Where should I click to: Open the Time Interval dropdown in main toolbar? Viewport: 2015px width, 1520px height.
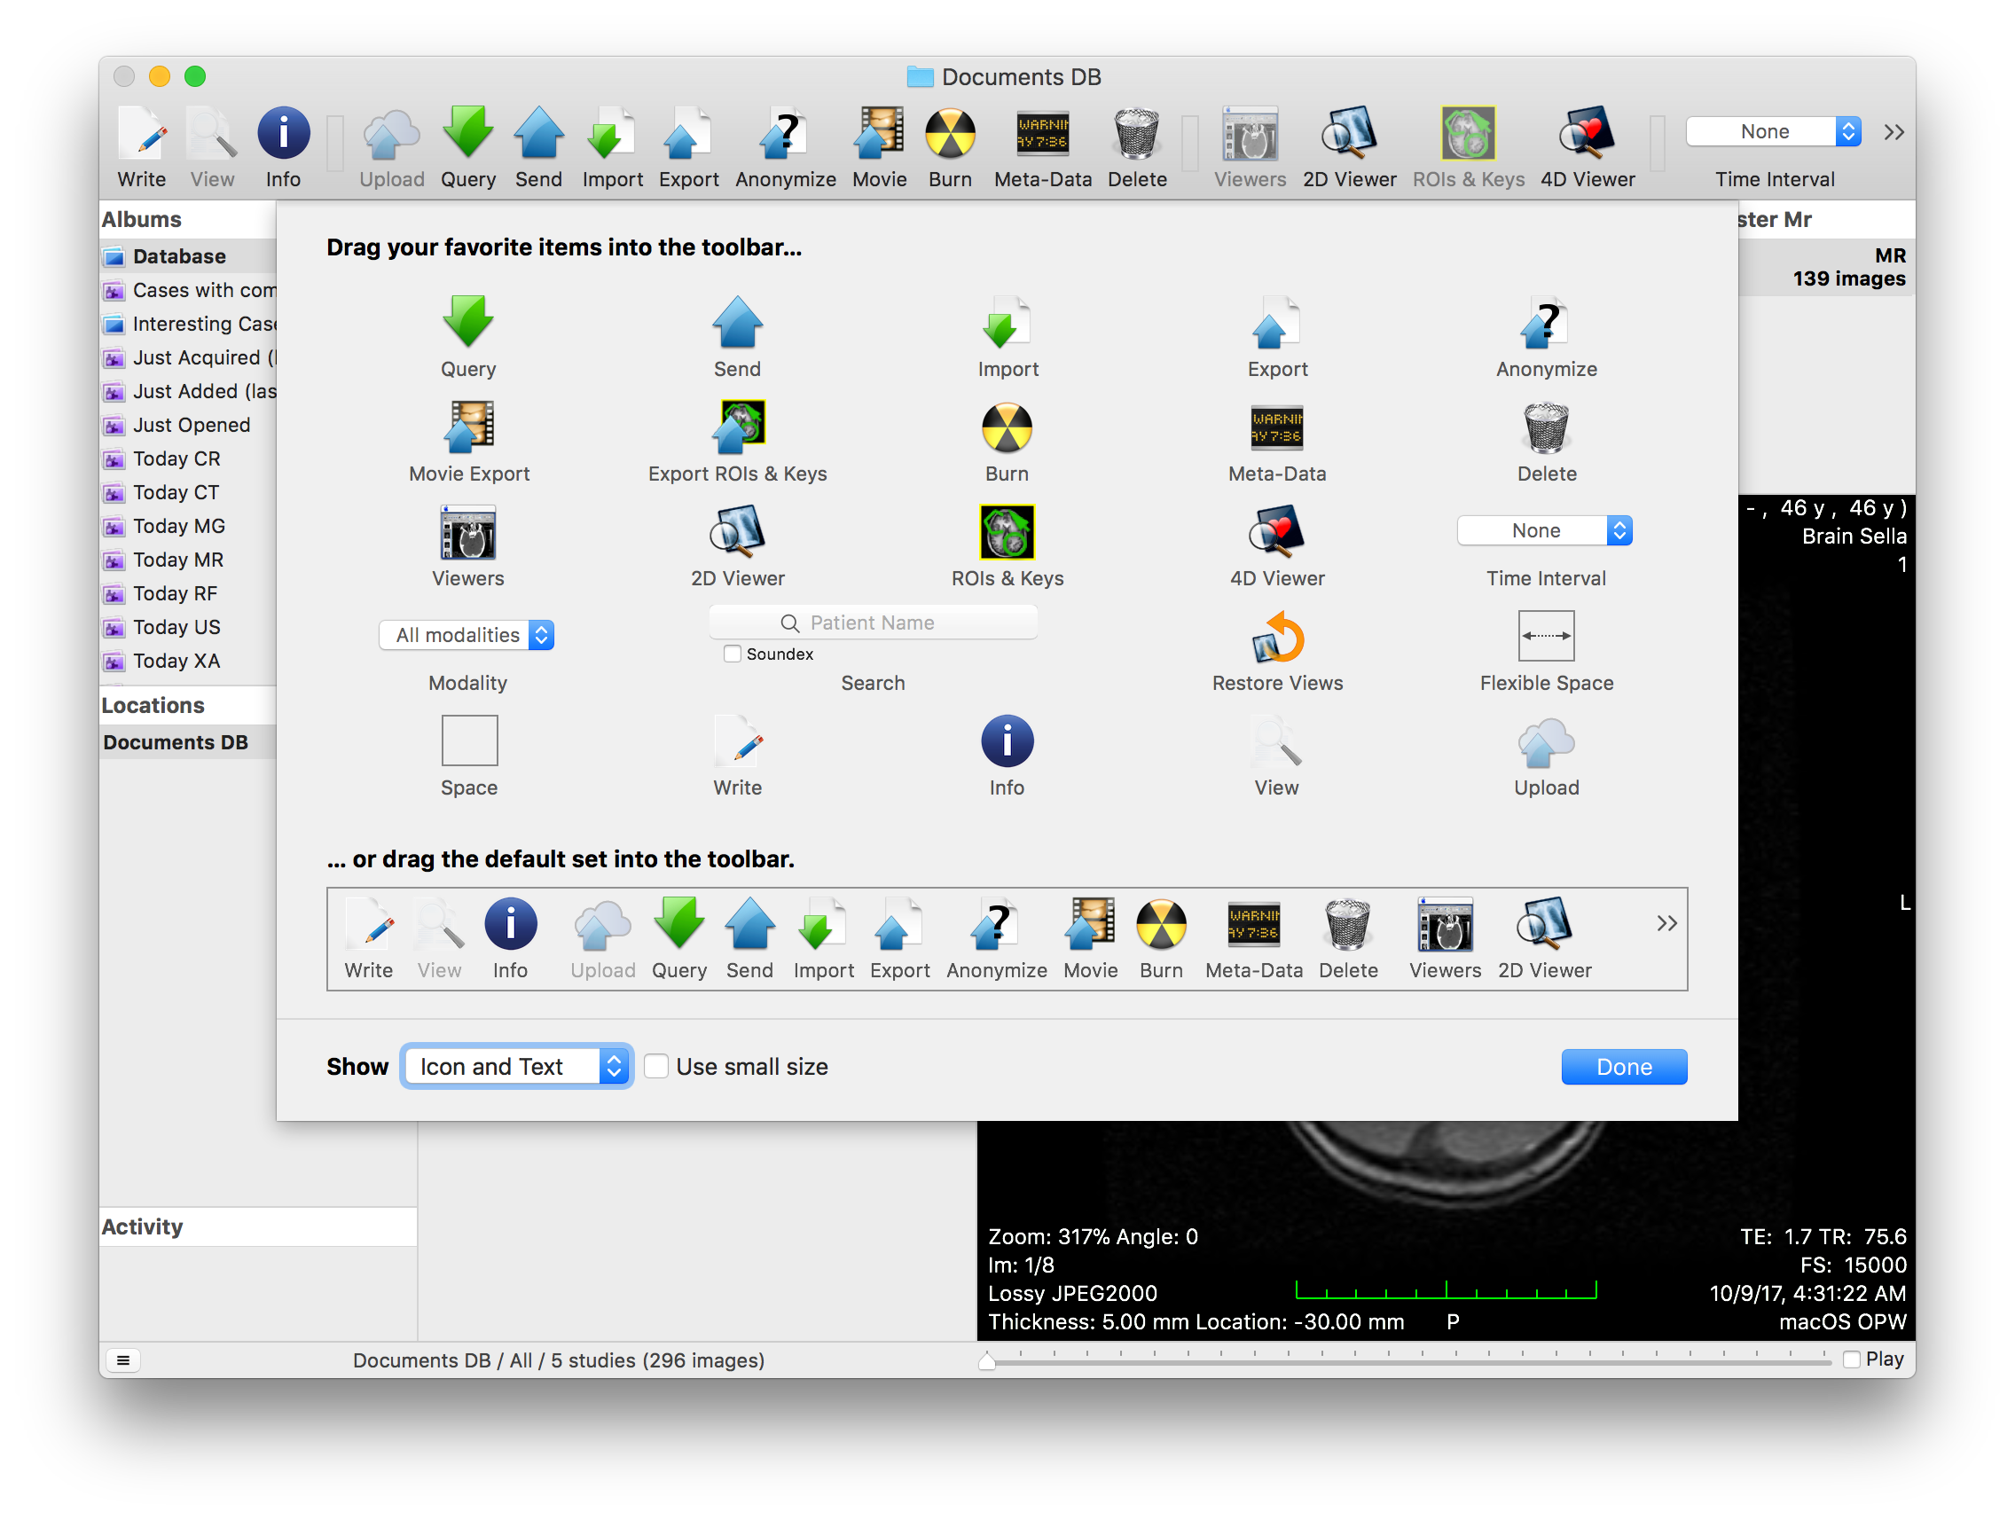[1773, 131]
